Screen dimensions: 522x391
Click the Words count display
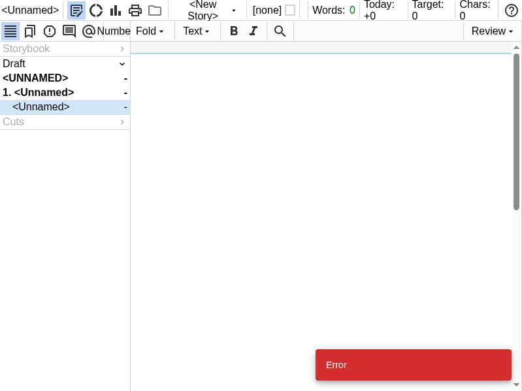334,10
